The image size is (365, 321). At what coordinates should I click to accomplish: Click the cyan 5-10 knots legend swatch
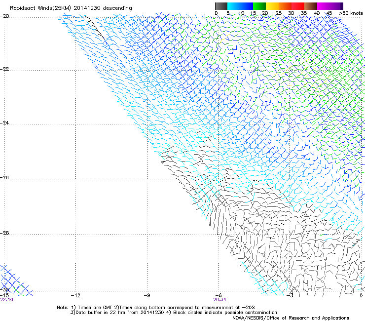pos(234,6)
